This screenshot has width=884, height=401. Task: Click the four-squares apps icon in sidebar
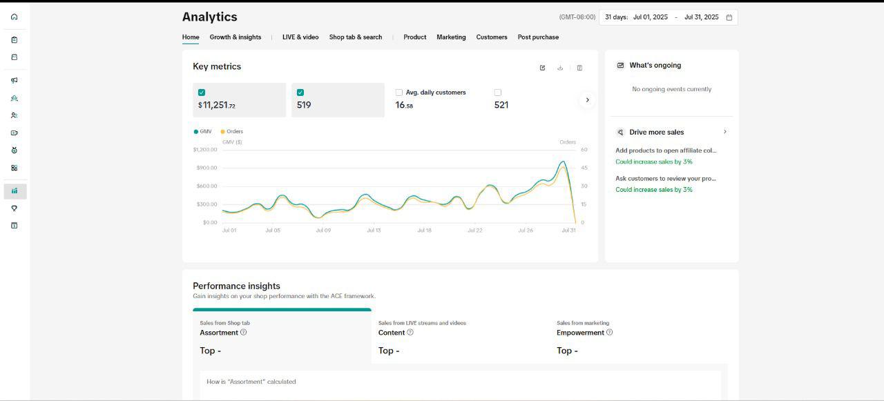(15, 168)
